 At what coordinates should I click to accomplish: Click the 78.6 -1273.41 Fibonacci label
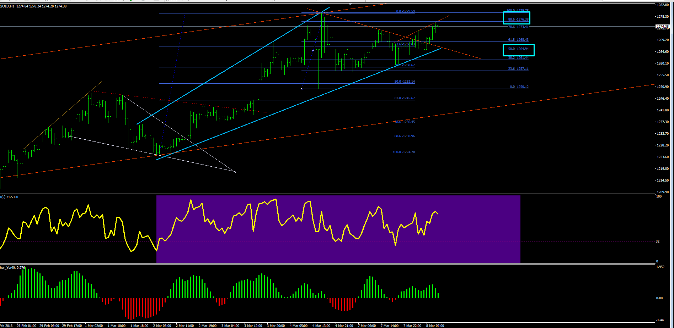pos(518,27)
